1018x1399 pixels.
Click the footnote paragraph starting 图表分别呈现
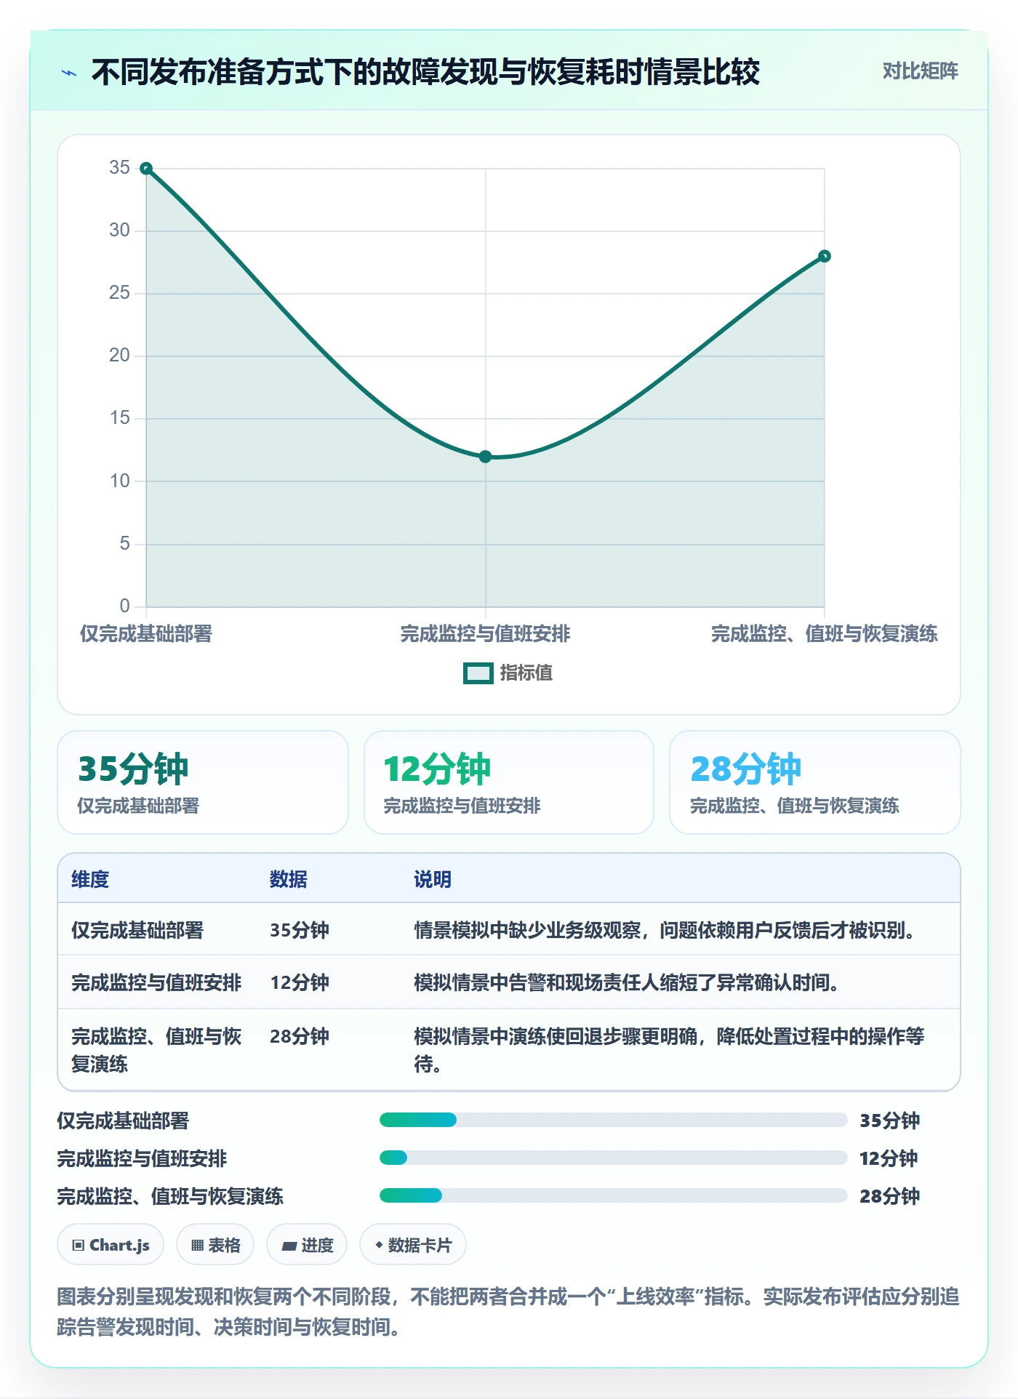[508, 1312]
